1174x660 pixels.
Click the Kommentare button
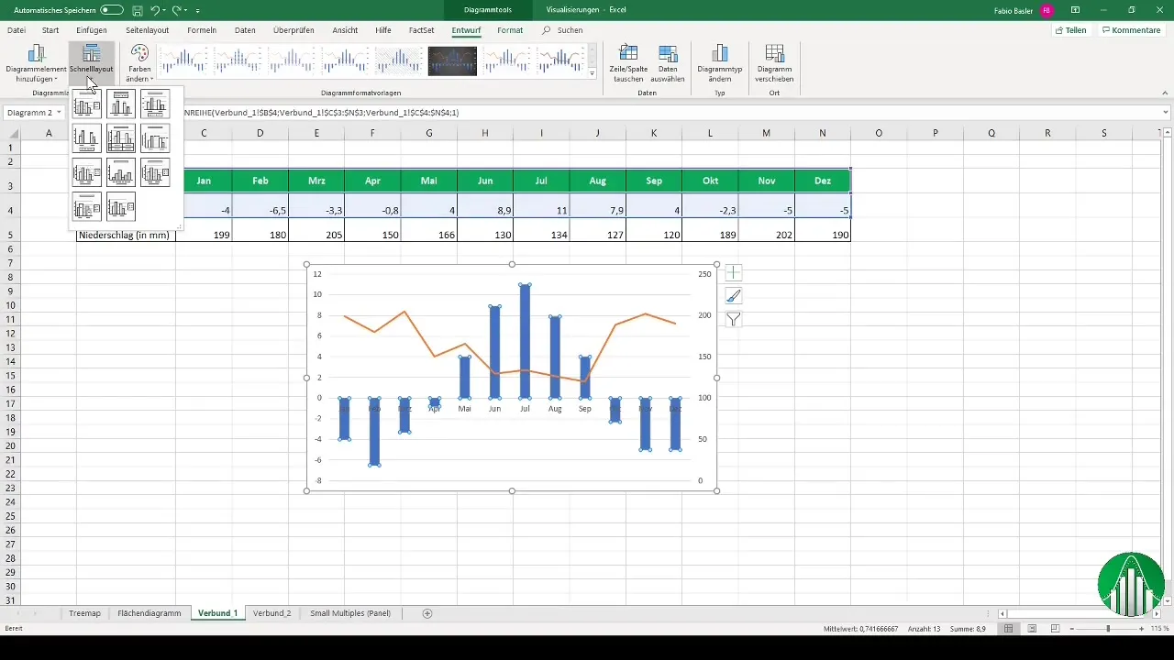(1132, 30)
